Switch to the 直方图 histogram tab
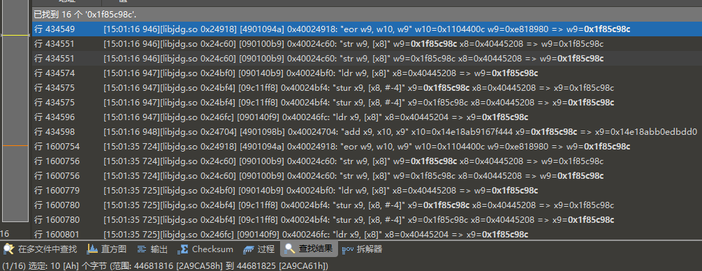 pos(107,249)
